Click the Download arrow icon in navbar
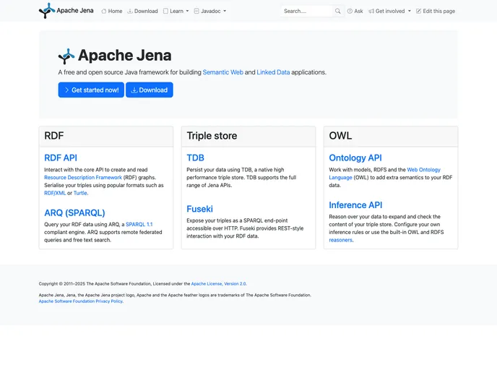This screenshot has height=370, width=497. pos(130,11)
